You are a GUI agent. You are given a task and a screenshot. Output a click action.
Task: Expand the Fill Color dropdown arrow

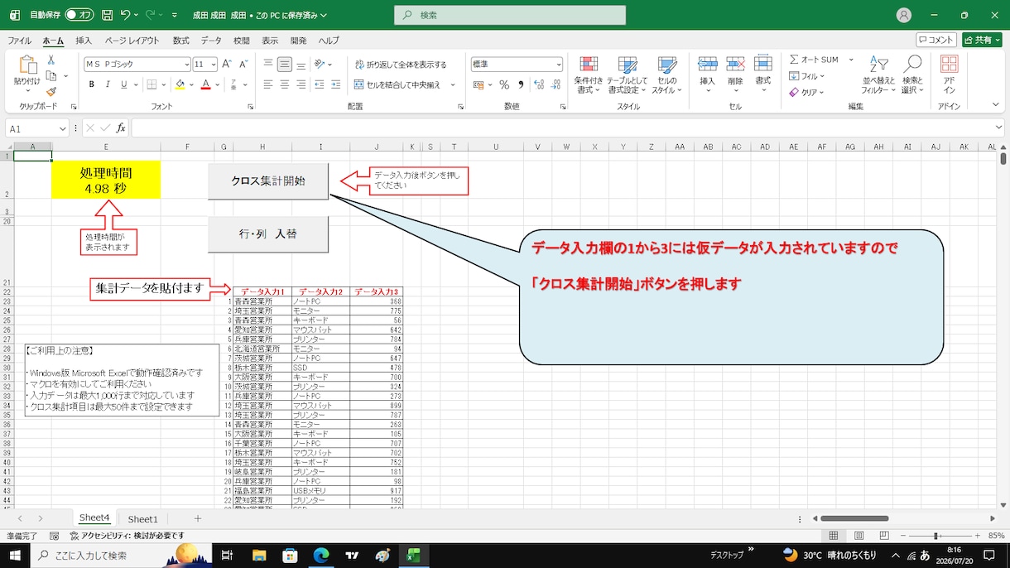click(x=191, y=84)
